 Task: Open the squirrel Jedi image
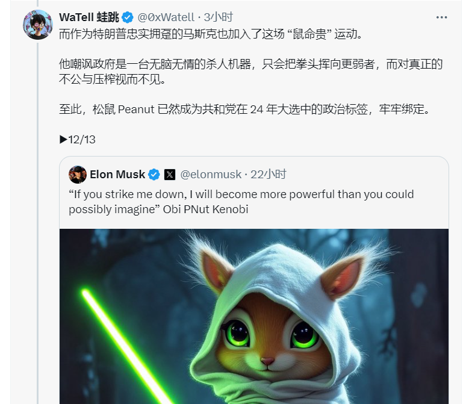click(254, 316)
